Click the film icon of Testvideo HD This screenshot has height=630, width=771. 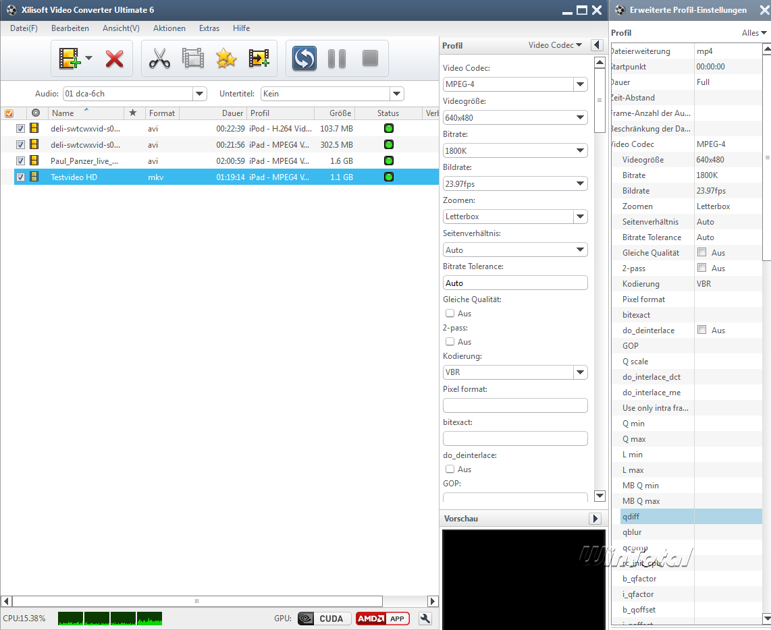point(34,177)
